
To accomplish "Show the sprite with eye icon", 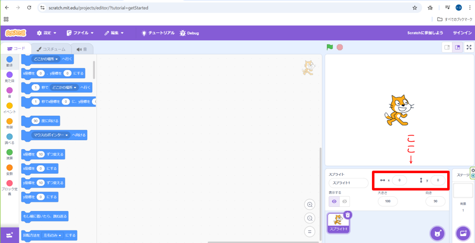I will click(334, 201).
